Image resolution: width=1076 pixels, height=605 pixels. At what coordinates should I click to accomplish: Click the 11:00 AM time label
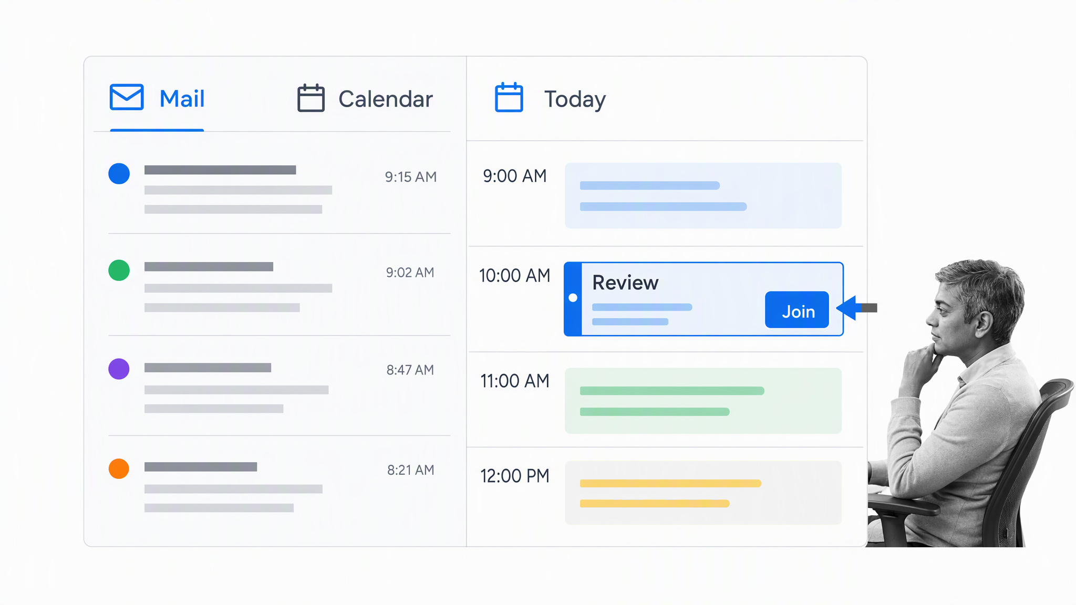pyautogui.click(x=515, y=381)
